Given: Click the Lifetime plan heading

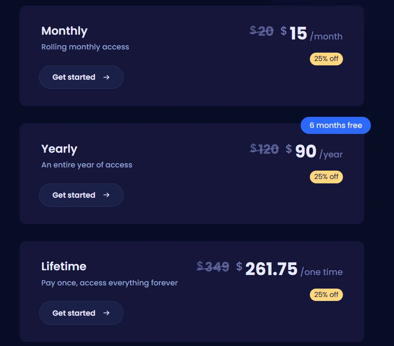Looking at the screenshot, I should 64,266.
